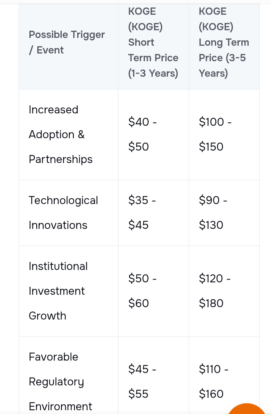Select the "Technological Innovations" row label

[63, 213]
